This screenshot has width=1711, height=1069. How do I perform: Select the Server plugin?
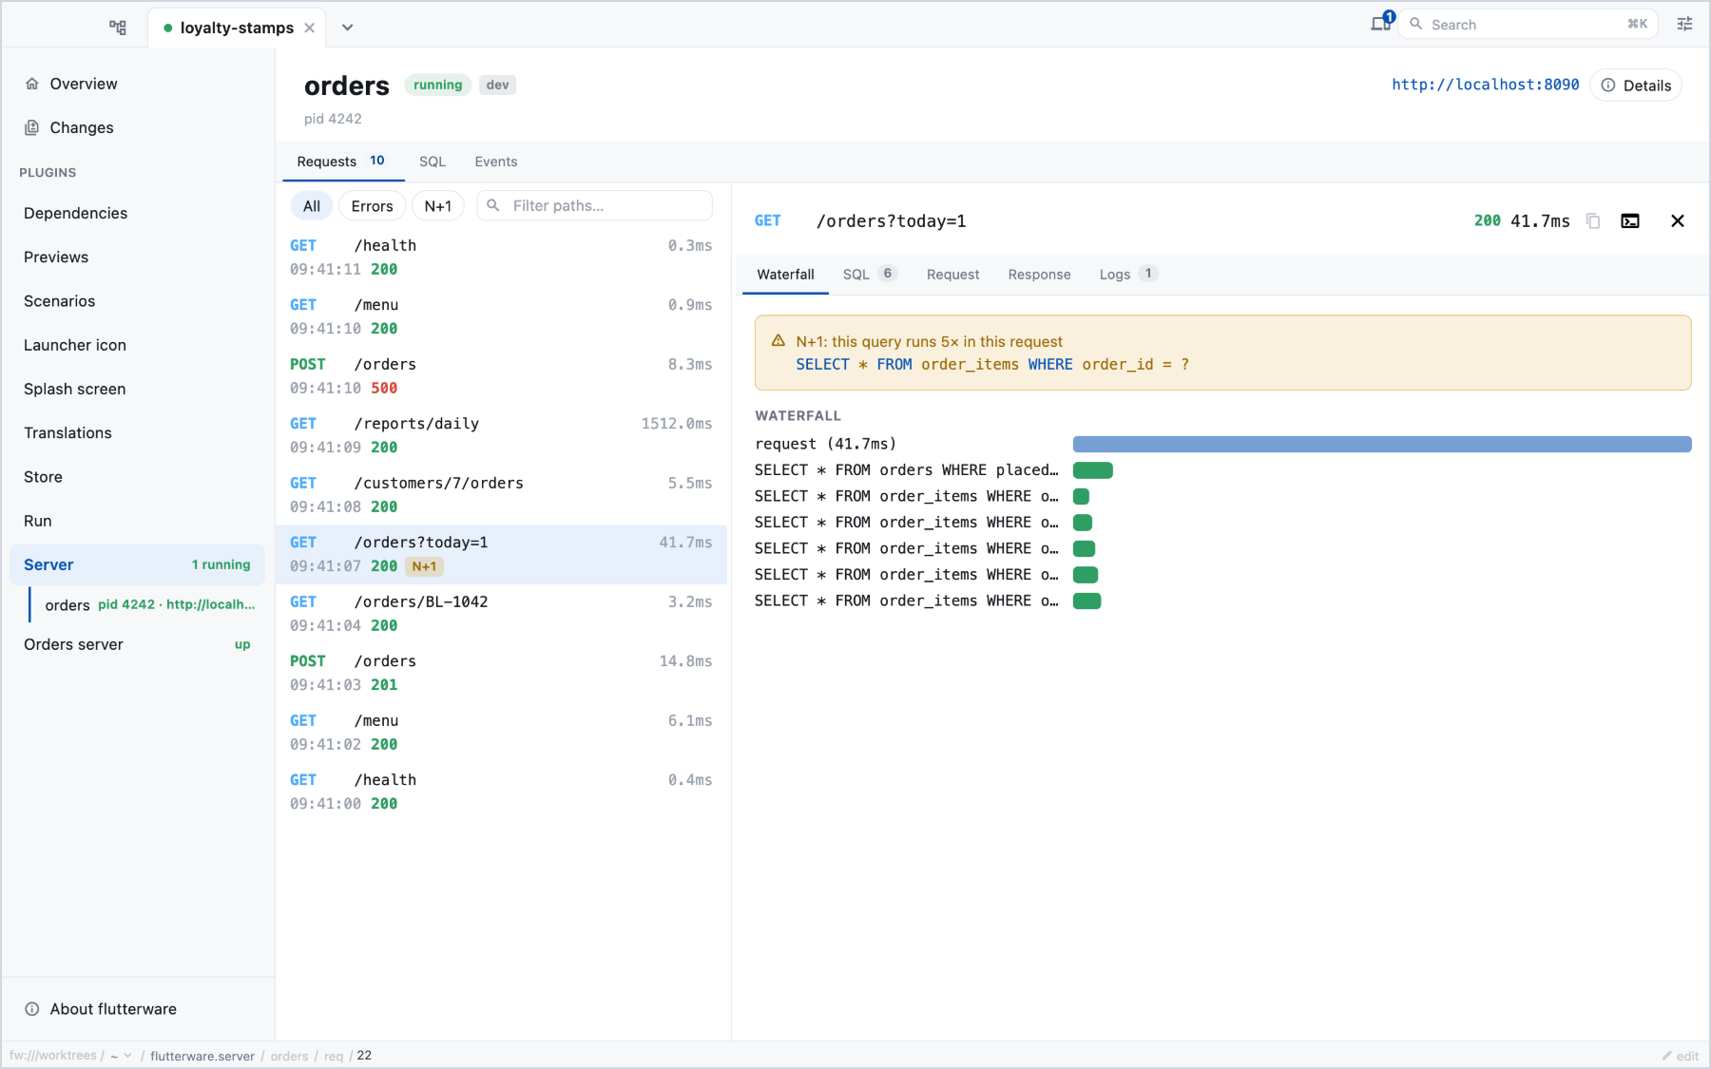pos(138,564)
